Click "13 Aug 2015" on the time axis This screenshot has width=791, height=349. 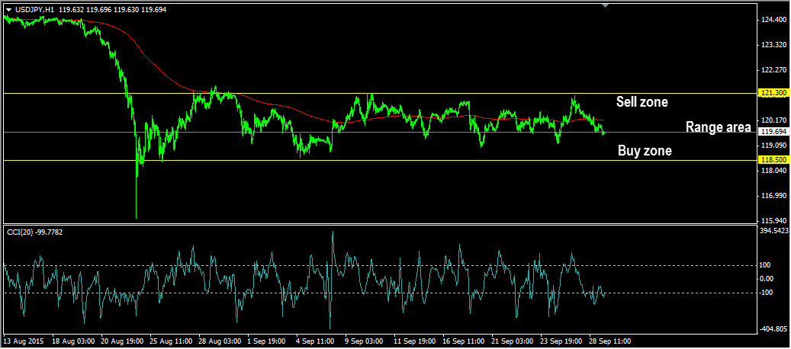click(x=24, y=341)
